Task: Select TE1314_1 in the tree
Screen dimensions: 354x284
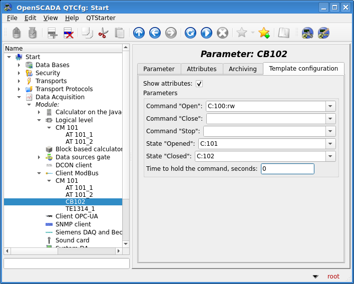Action: coord(80,209)
